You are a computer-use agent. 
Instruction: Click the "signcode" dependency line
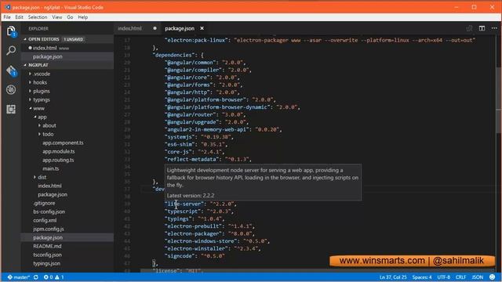[195, 256]
